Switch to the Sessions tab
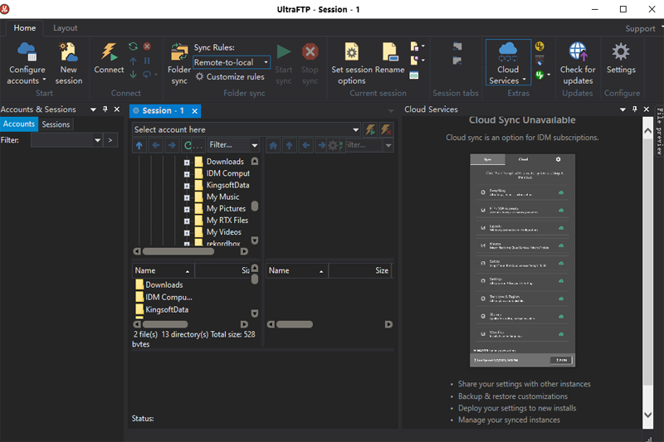664x442 pixels. tap(56, 124)
